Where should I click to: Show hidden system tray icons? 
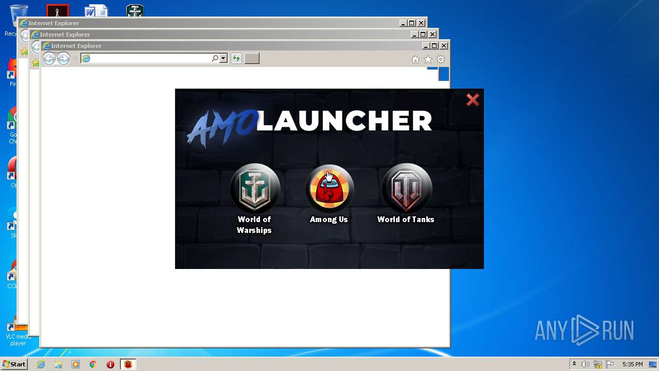574,364
